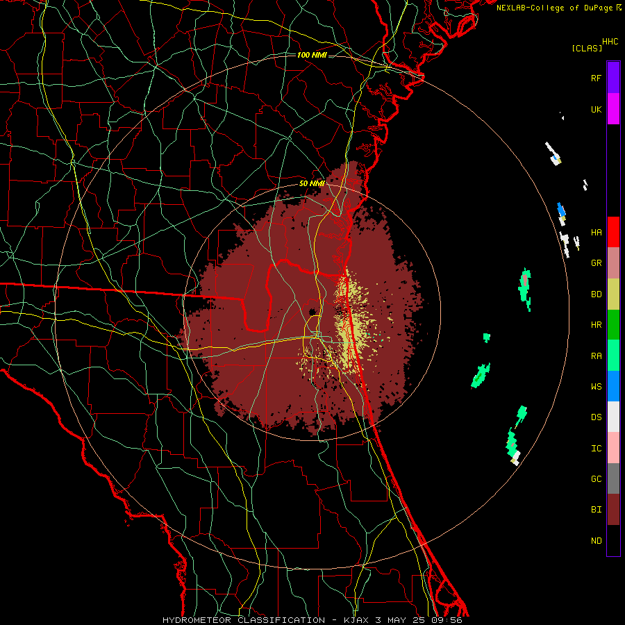This screenshot has width=625, height=625.
Task: Select the BD yellow legend block
Action: [x=613, y=294]
